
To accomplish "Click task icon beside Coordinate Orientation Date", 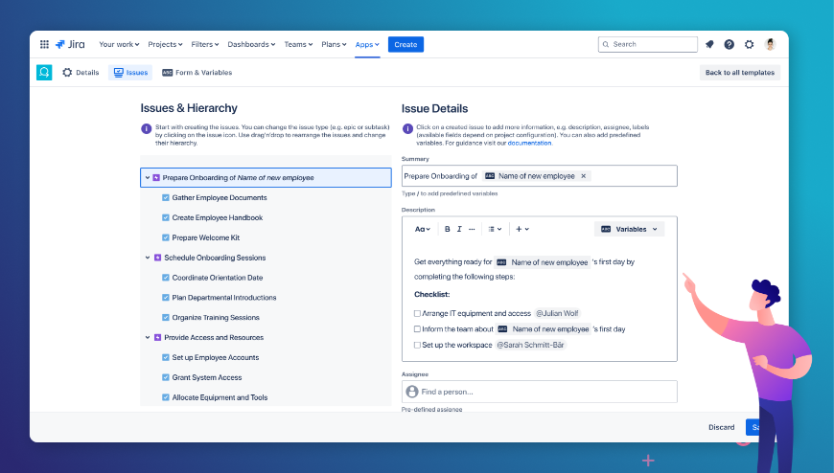I will tap(166, 278).
